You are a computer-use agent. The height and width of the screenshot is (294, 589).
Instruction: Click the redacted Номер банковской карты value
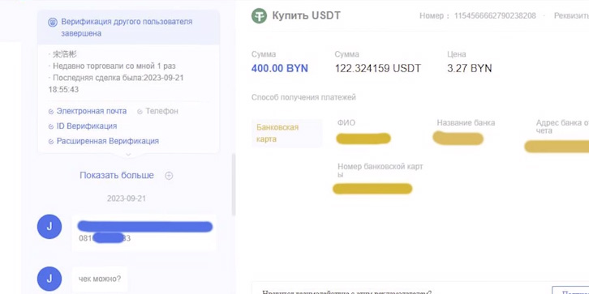(372, 189)
